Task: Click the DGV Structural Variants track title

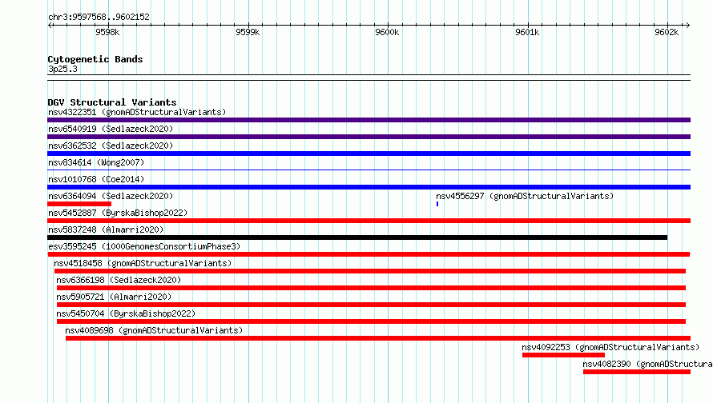Action: pos(112,102)
